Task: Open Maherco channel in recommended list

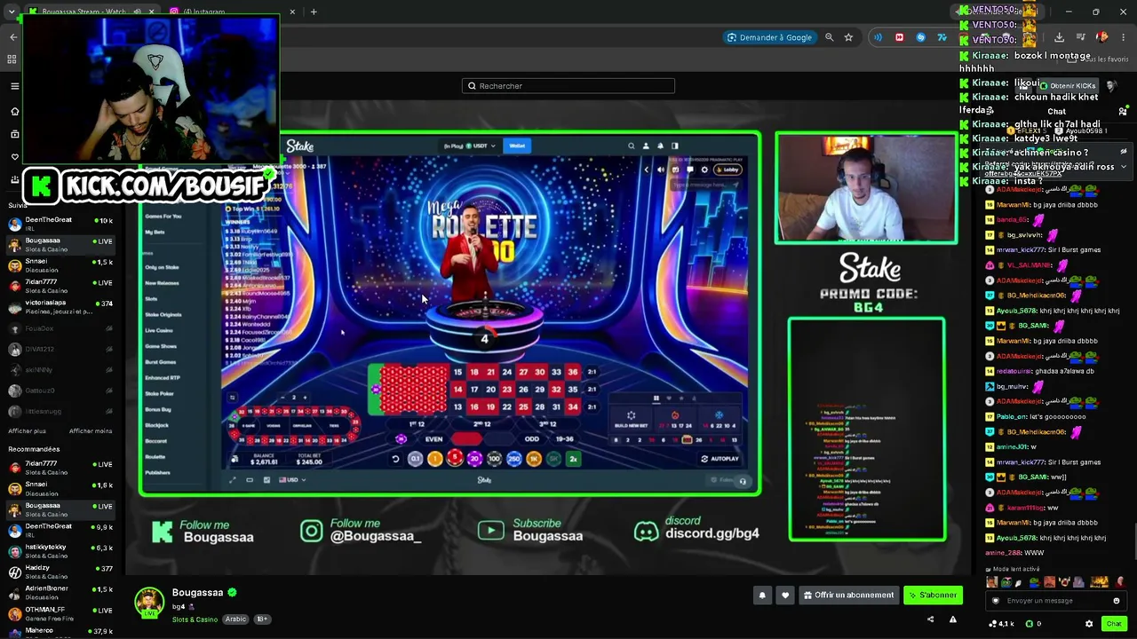Action: click(60, 632)
